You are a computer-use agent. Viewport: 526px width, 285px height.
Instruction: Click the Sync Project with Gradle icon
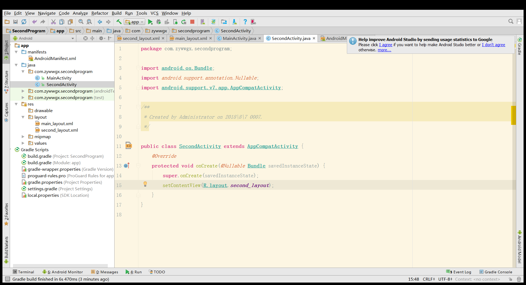coord(213,22)
